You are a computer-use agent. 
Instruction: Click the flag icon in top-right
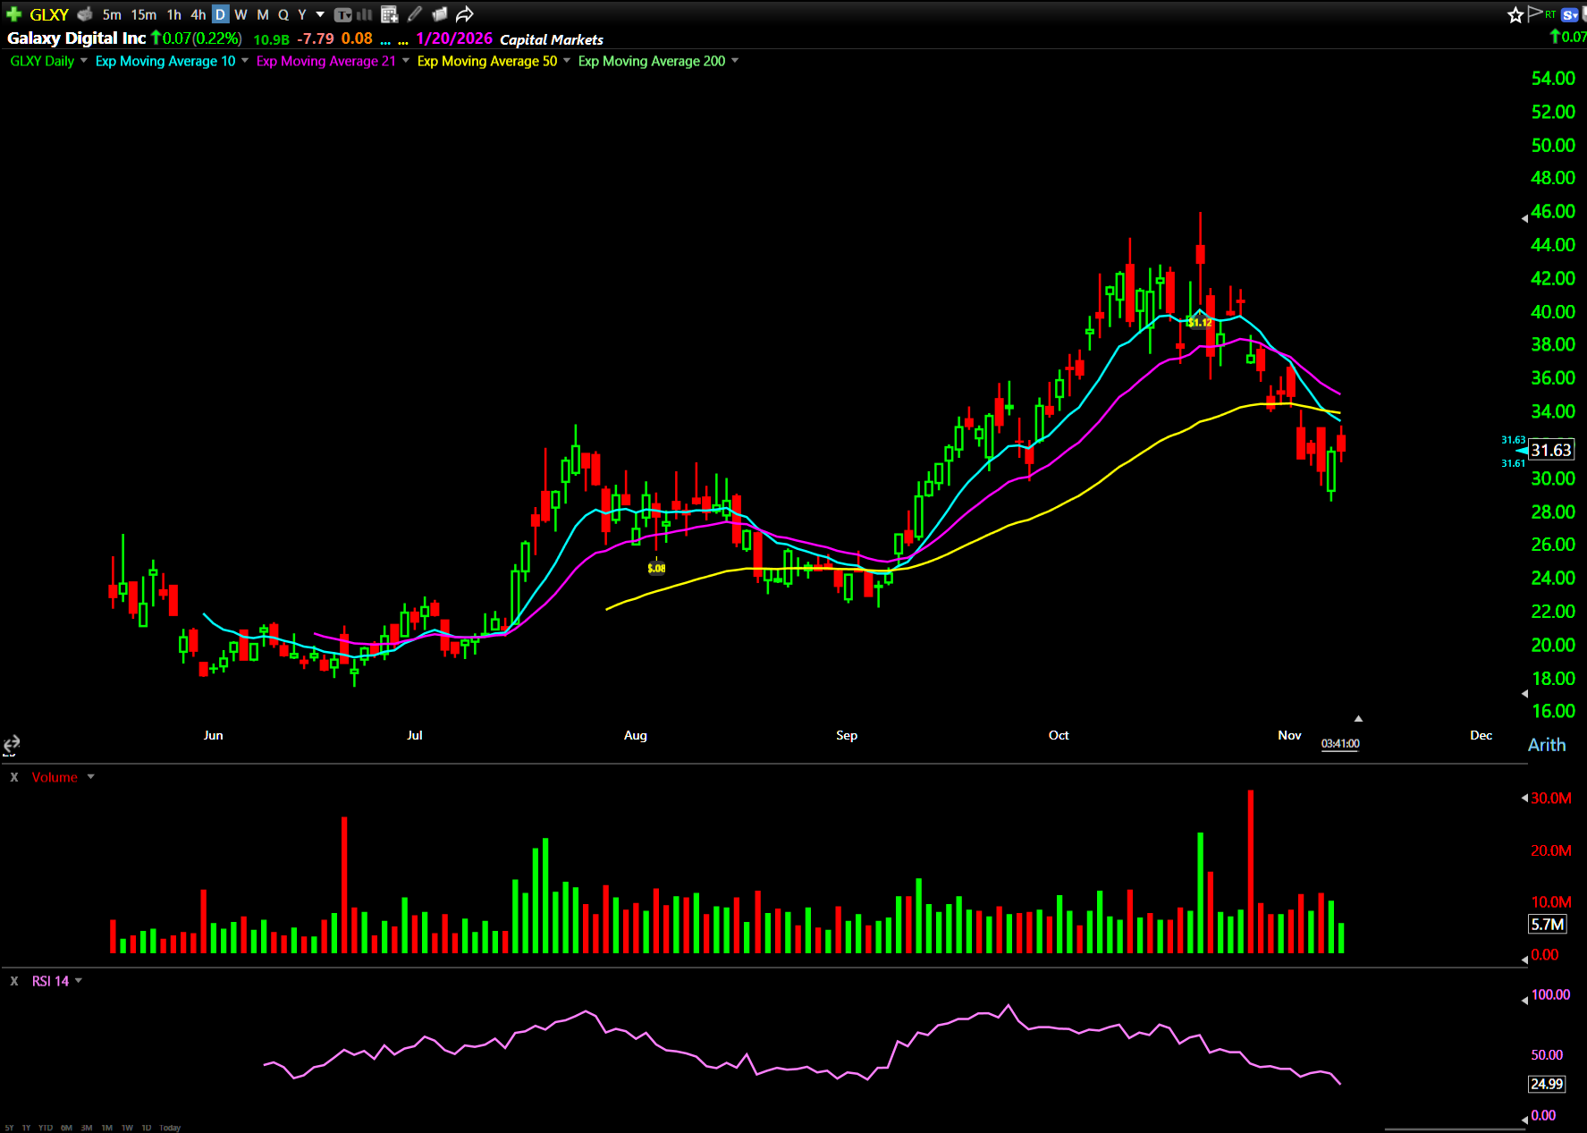1535,13
